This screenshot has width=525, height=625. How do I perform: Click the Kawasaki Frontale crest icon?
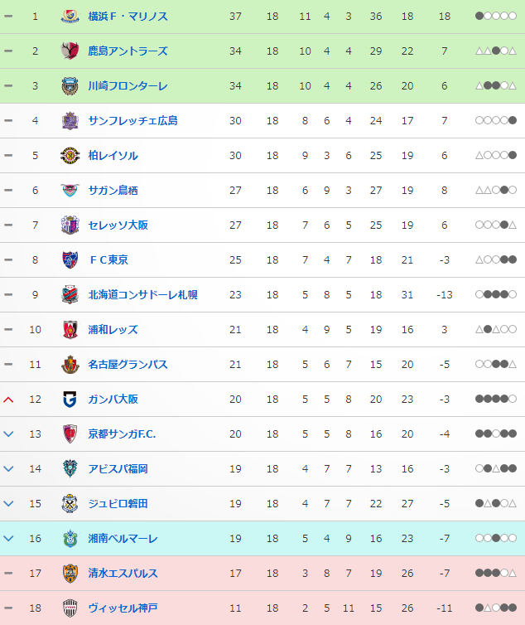pos(70,85)
